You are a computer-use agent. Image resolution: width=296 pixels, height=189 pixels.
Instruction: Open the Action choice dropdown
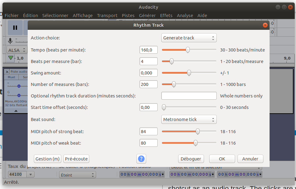tap(189, 38)
